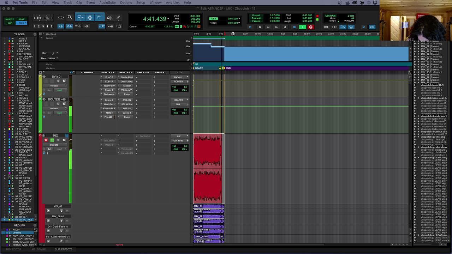
Task: Open BV's 01 automation mode read dropdown
Action: tap(60, 90)
